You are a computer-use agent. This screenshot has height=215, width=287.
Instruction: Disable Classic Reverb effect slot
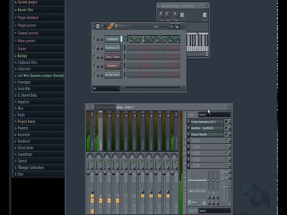click(226, 134)
